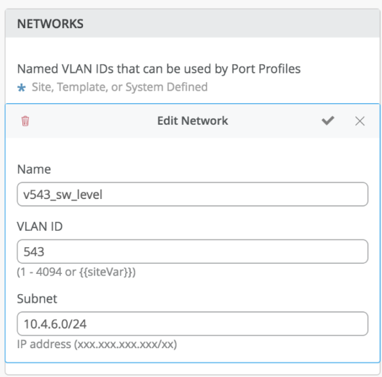Click Site, Template, or System Defined text
This screenshot has width=382, height=377.
click(x=120, y=87)
